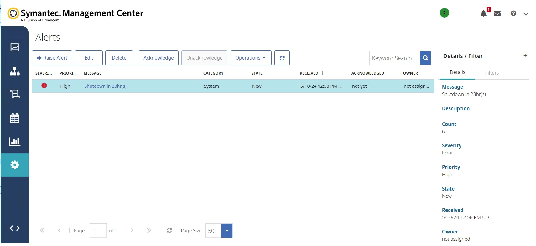This screenshot has width=536, height=246.
Task: Open the help question mark icon
Action: [513, 13]
